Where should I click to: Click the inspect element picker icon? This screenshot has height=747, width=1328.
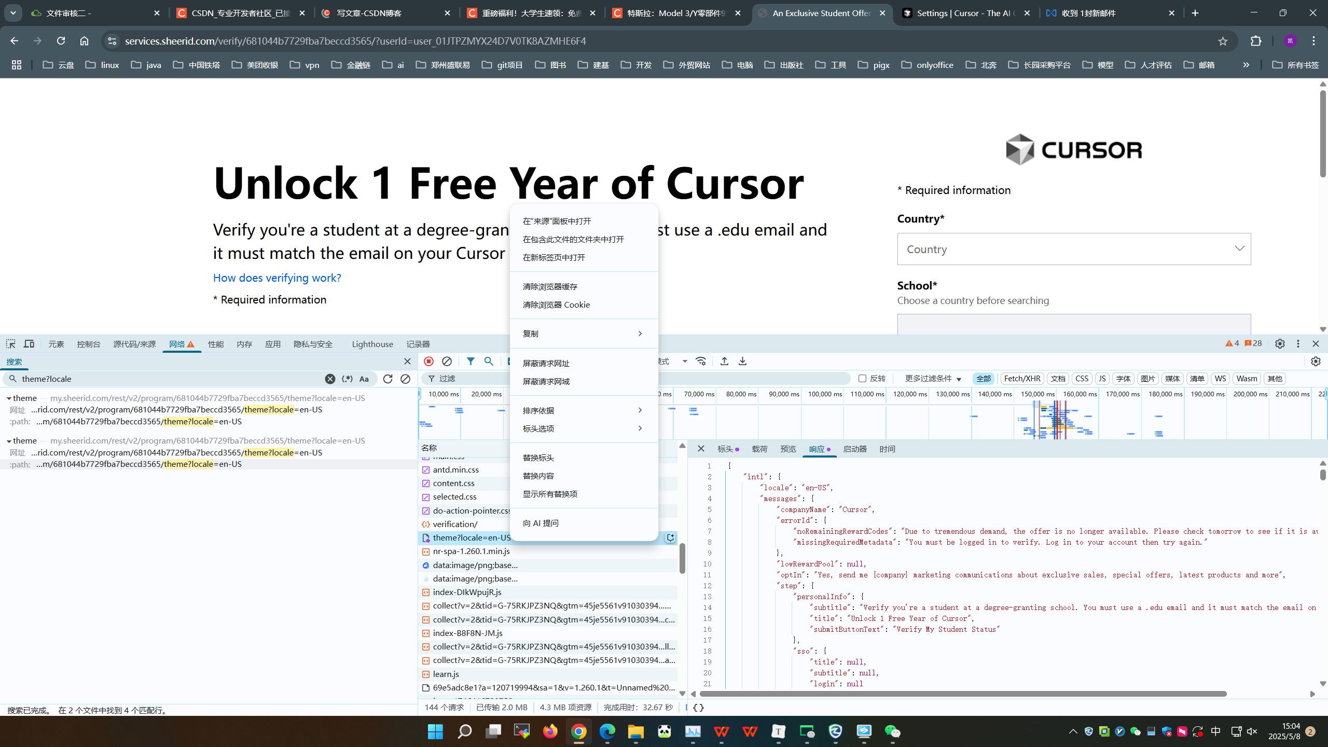pyautogui.click(x=11, y=344)
